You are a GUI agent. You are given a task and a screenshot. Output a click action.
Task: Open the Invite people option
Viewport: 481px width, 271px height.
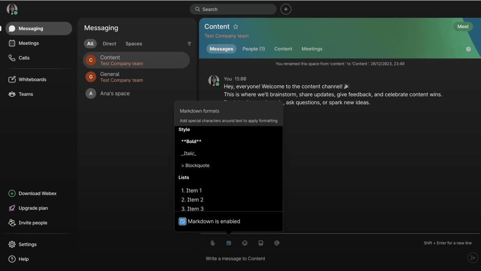click(31, 223)
